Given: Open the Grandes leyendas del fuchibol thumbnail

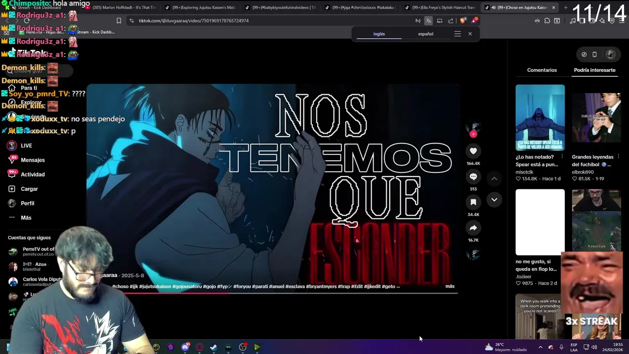Looking at the screenshot, I should [x=596, y=118].
